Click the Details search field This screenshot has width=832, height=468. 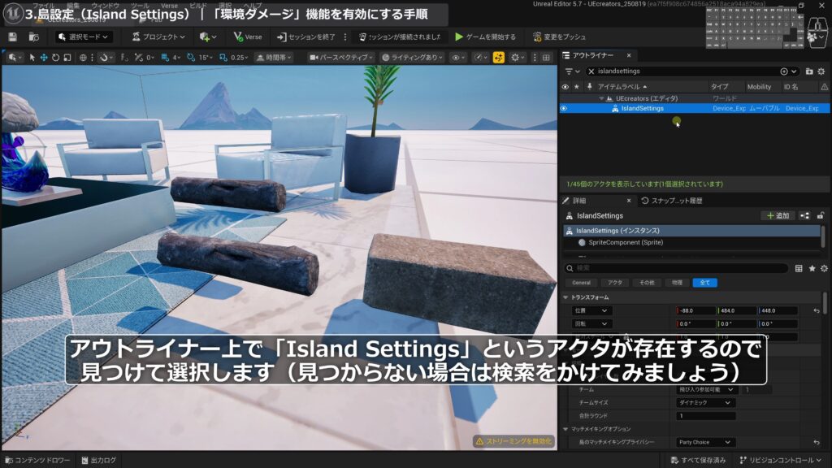tap(675, 268)
